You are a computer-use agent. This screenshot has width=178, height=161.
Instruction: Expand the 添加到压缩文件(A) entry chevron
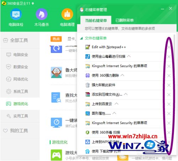[126, 94]
